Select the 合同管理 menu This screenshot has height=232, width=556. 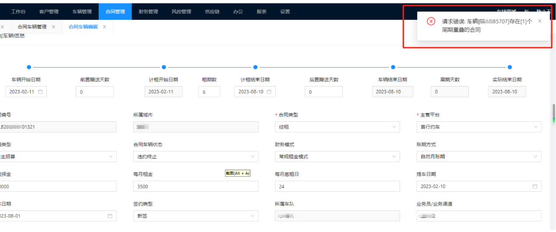pyautogui.click(x=115, y=12)
